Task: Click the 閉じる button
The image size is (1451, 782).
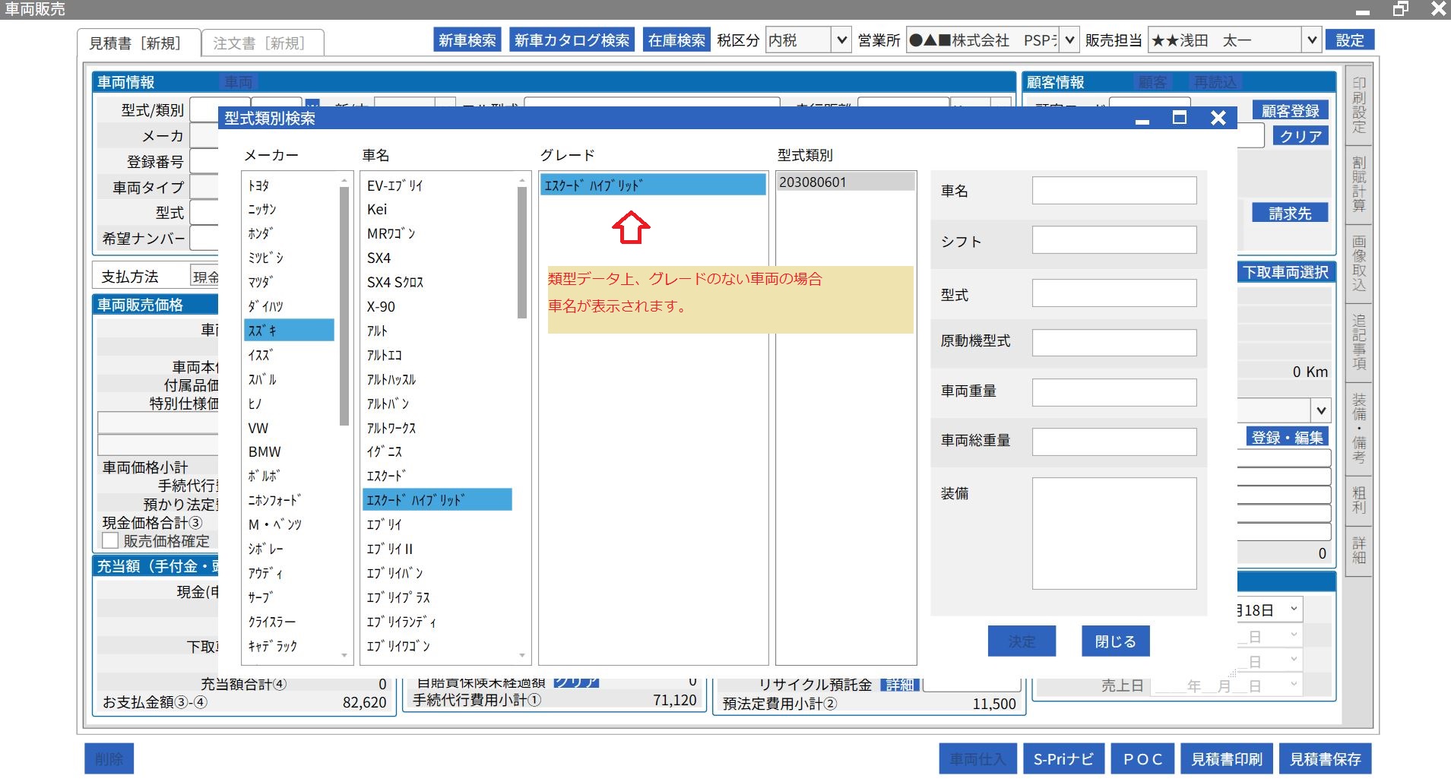Action: click(1115, 641)
